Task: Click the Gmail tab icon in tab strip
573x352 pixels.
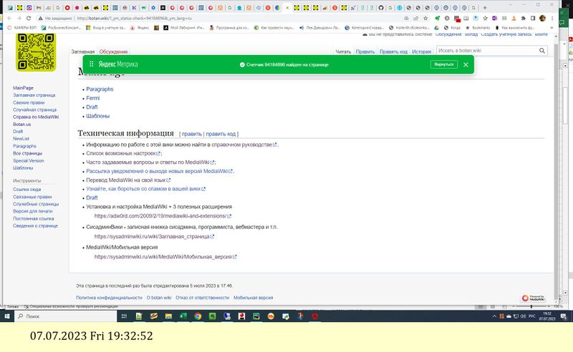Action: [x=39, y=8]
